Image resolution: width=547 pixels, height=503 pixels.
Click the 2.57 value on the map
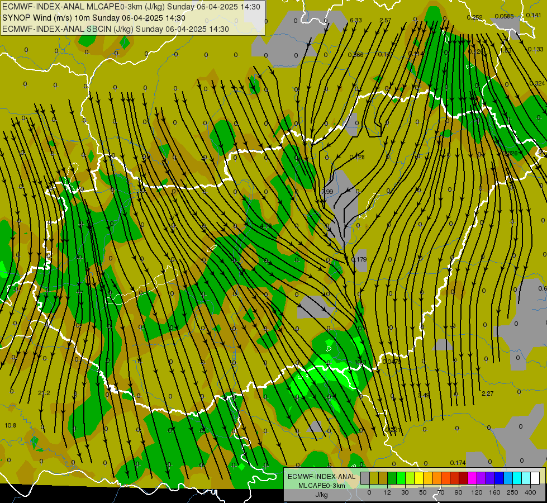point(385,20)
